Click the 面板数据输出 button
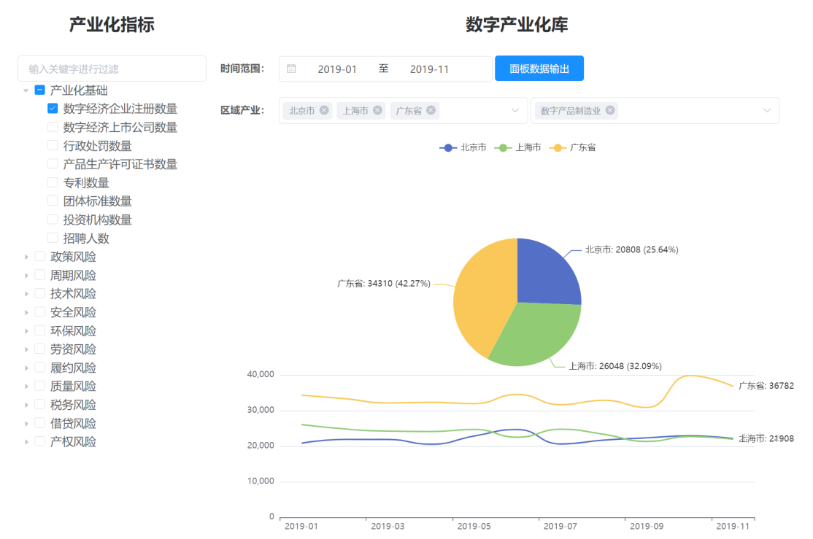Viewport: 813px width, 539px height. pos(539,69)
